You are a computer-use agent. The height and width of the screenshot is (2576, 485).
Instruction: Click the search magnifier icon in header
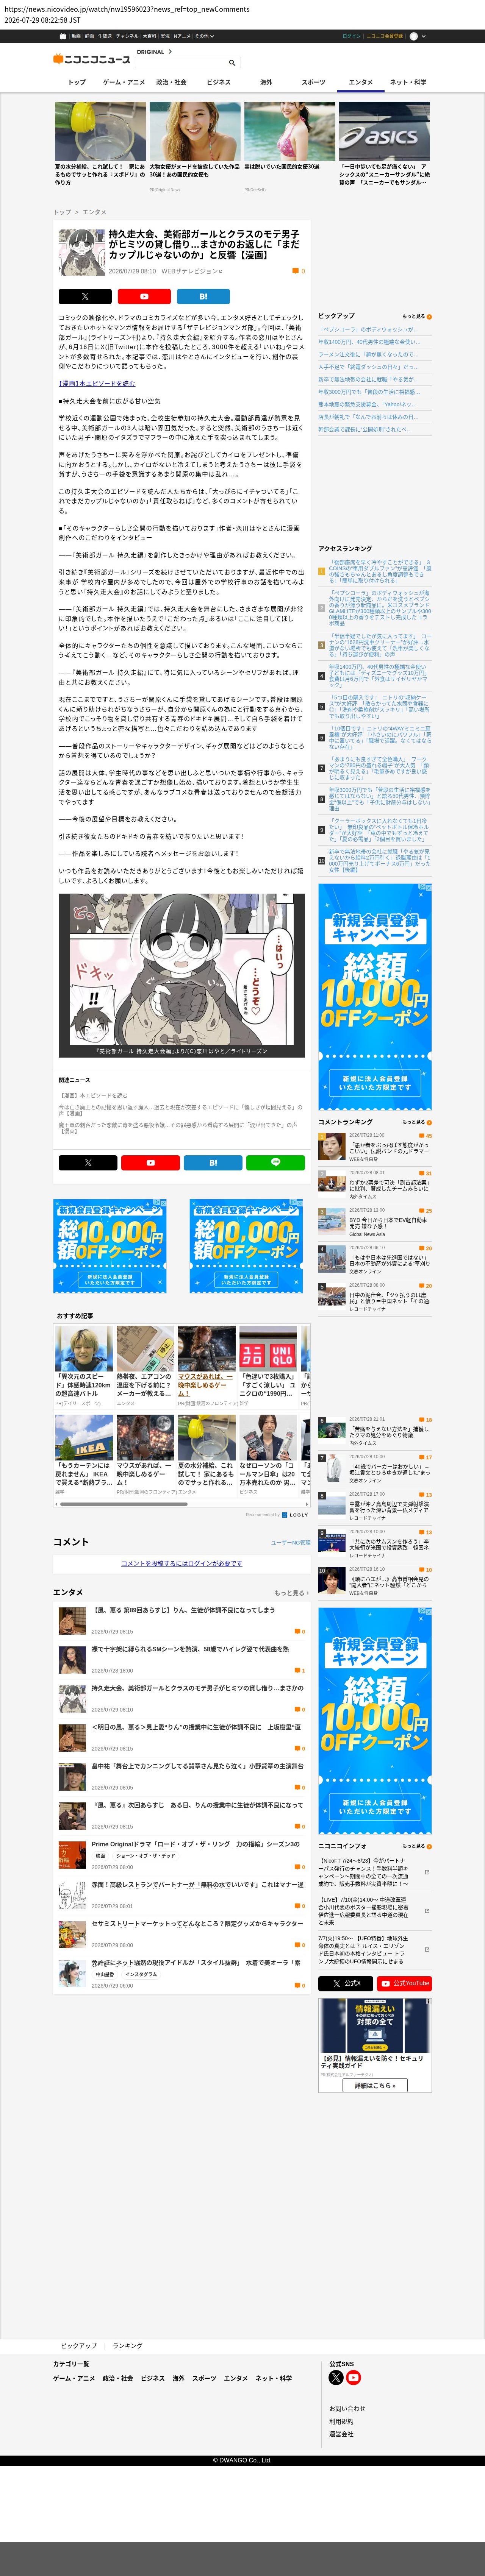click(232, 62)
